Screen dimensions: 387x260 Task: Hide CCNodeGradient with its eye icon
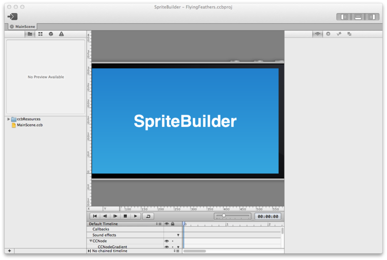[166, 247]
